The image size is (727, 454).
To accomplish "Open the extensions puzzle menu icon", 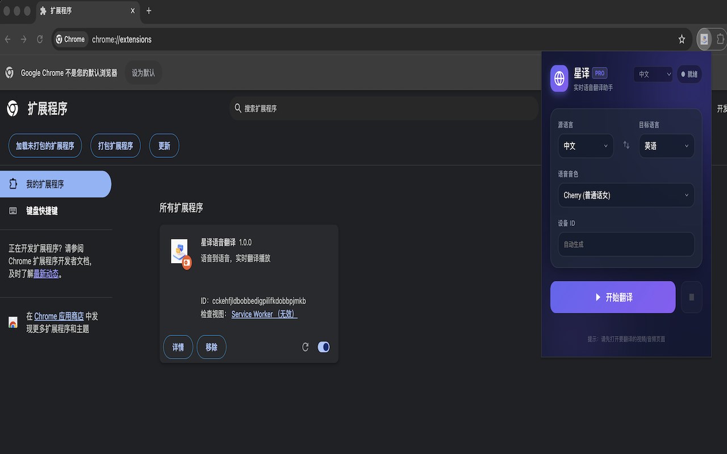I will (721, 39).
